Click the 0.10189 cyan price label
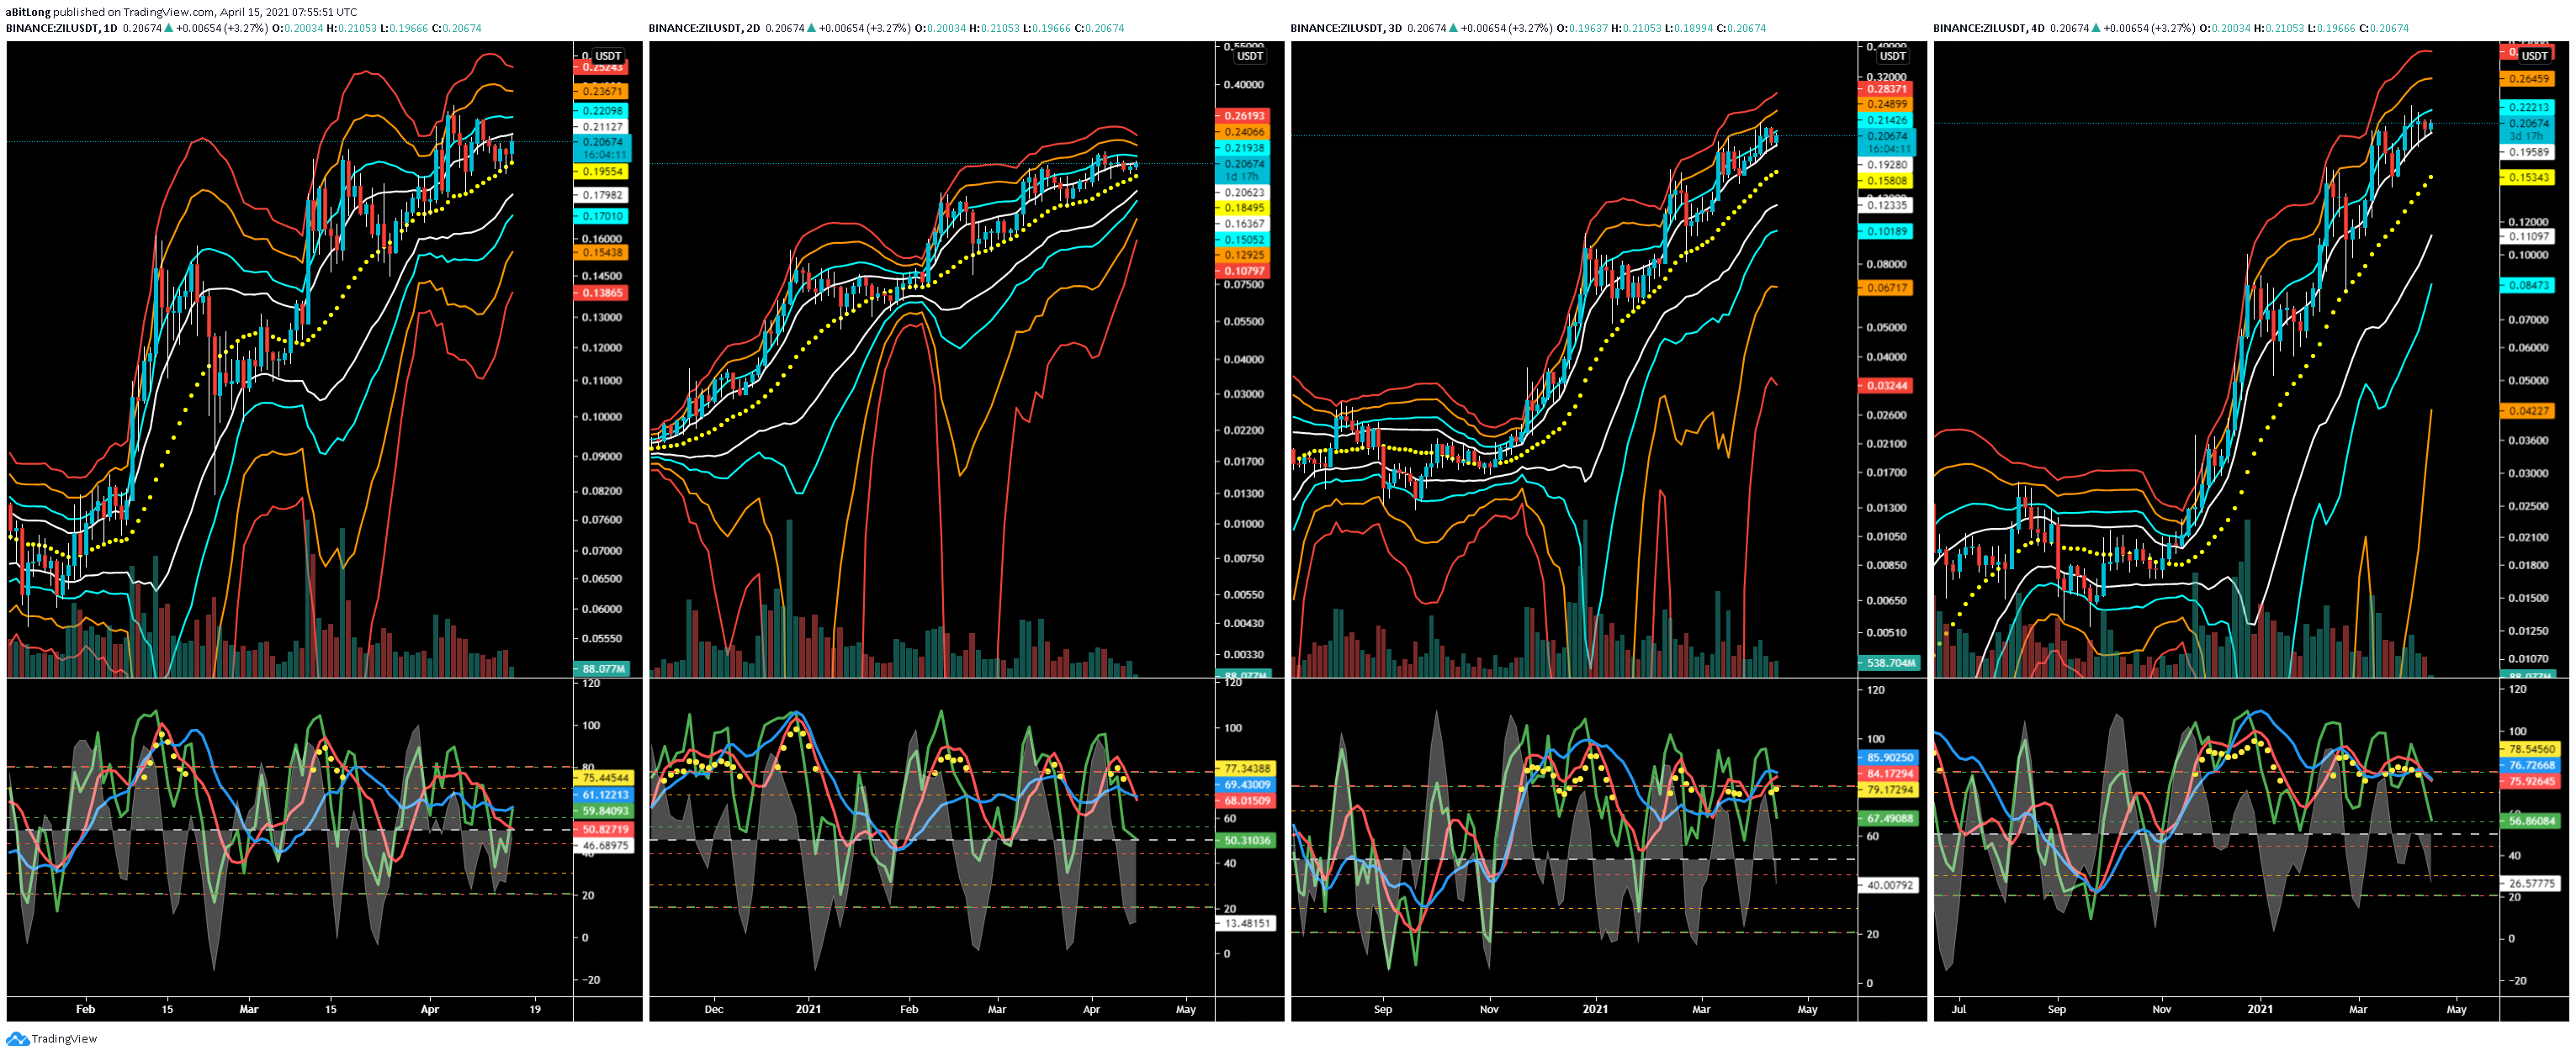Viewport: 2576px width, 1056px height. pos(1886,230)
